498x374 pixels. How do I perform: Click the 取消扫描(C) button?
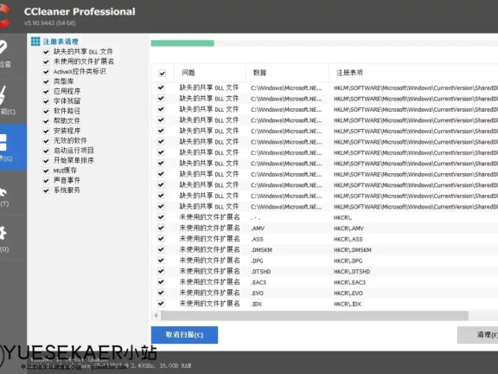click(x=184, y=335)
